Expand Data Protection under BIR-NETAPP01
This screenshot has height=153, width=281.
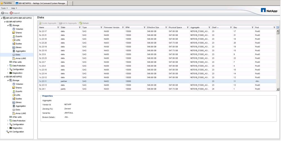[8, 66]
